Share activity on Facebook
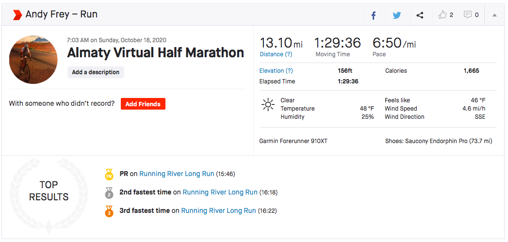 click(x=374, y=15)
